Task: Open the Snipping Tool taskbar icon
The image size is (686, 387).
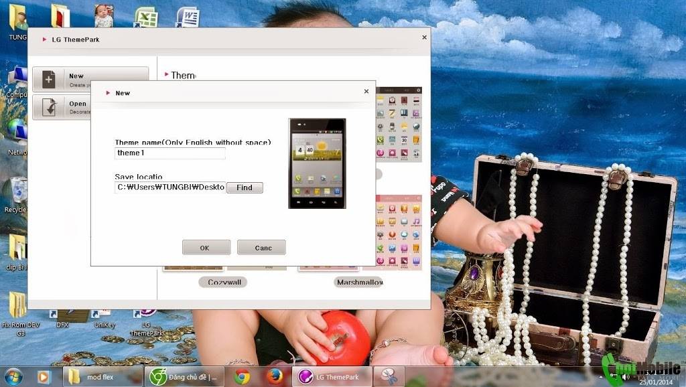Action: 389,376
